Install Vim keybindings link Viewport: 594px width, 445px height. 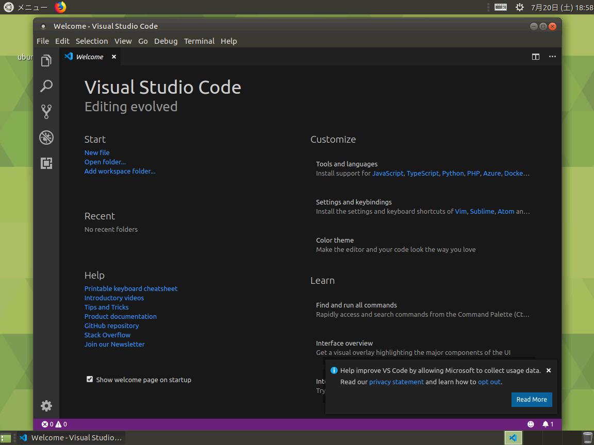(x=460, y=212)
